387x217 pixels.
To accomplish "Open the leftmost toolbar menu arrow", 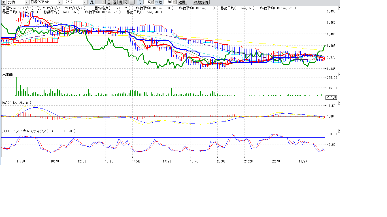I will click(4, 2).
